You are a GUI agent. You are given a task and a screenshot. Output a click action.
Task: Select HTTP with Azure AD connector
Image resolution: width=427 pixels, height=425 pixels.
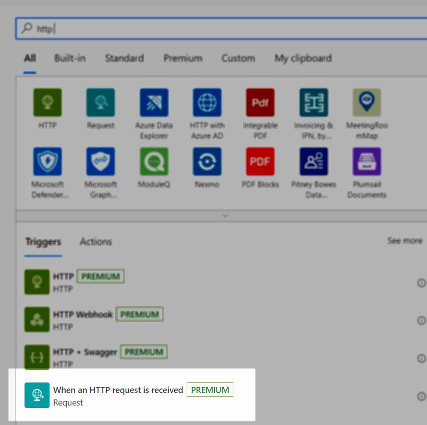tap(207, 103)
